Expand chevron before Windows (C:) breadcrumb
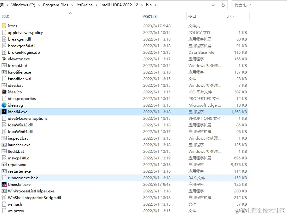 click(x=7, y=5)
